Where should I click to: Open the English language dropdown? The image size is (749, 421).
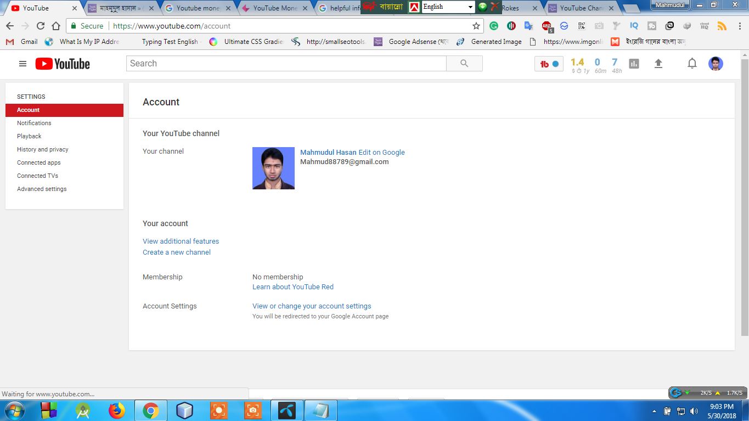point(448,7)
